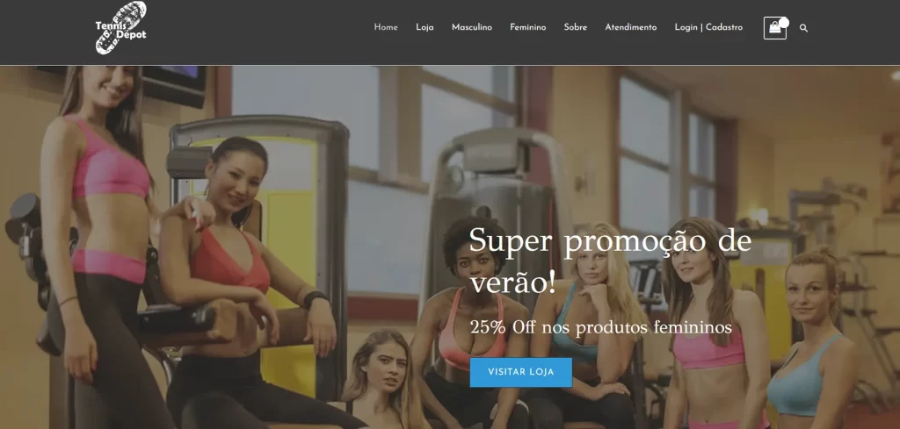Open the shopping cart icon
The width and height of the screenshot is (900, 429).
pyautogui.click(x=774, y=28)
